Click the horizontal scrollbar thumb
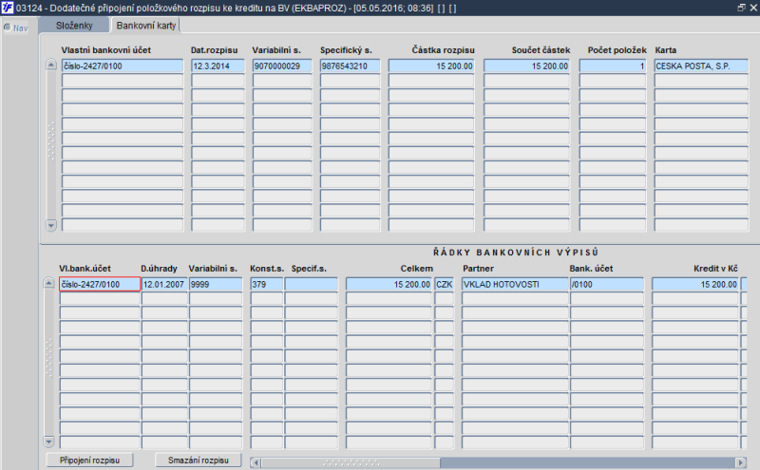This screenshot has height=470, width=760. pyautogui.click(x=351, y=462)
